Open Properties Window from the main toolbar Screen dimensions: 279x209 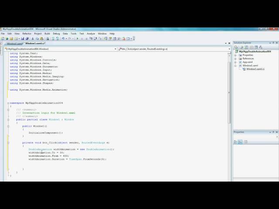(110, 38)
